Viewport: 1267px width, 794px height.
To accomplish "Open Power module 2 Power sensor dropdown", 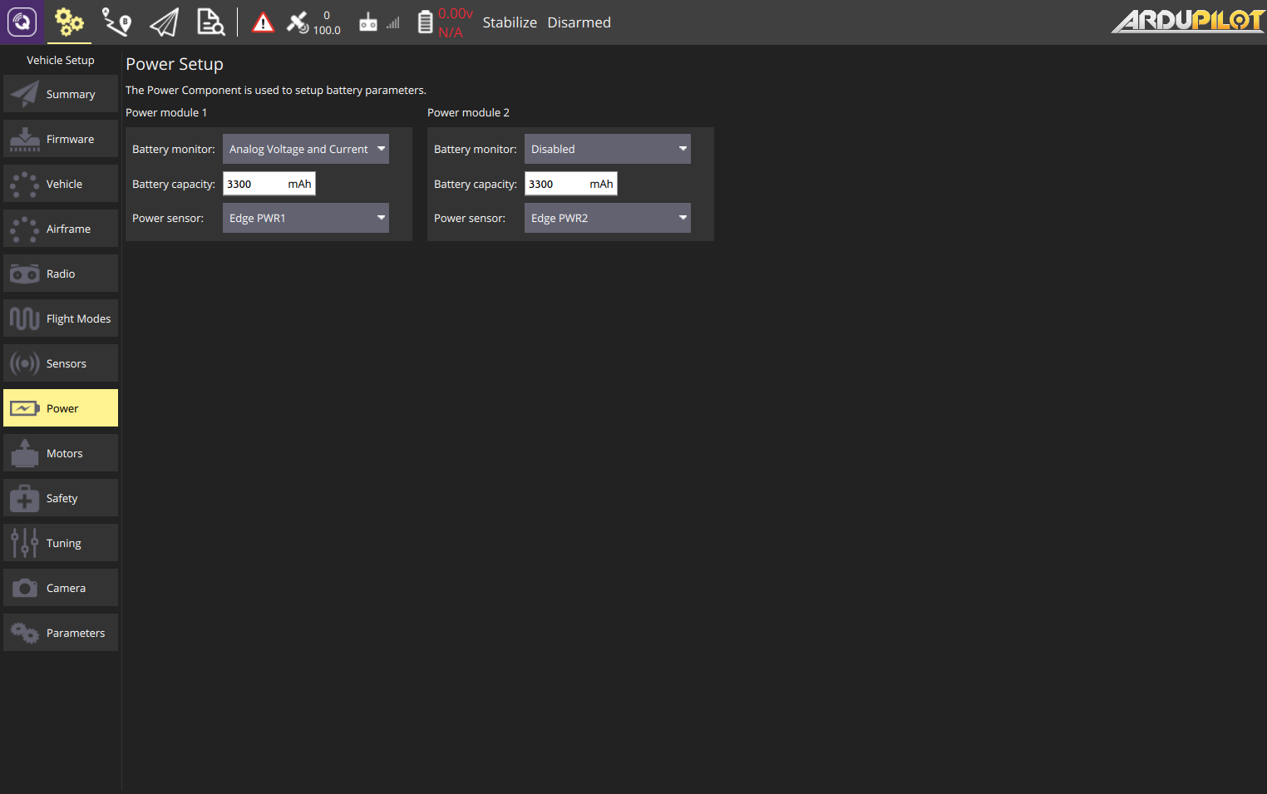I will (608, 218).
